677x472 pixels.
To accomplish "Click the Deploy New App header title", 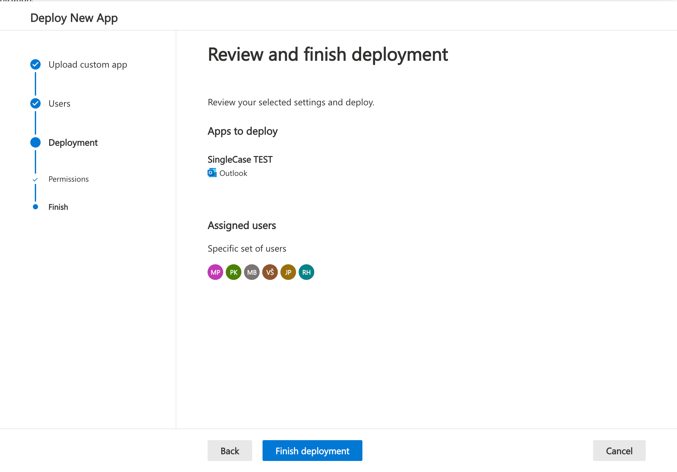I will pos(74,18).
